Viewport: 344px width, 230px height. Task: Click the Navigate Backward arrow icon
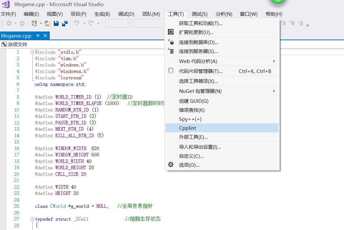coord(9,23)
